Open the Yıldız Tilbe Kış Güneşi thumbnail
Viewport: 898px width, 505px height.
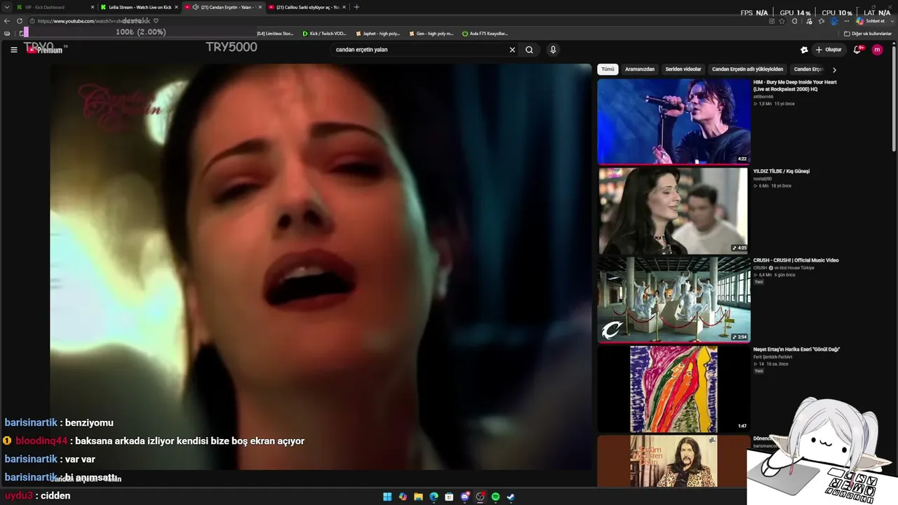(x=673, y=210)
